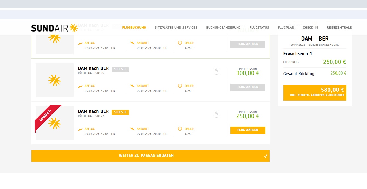Click Flug wählen for flight SR197

[x=248, y=130]
